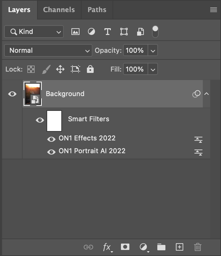Hide the ON1 Effects 2022 filter

tap(51, 139)
